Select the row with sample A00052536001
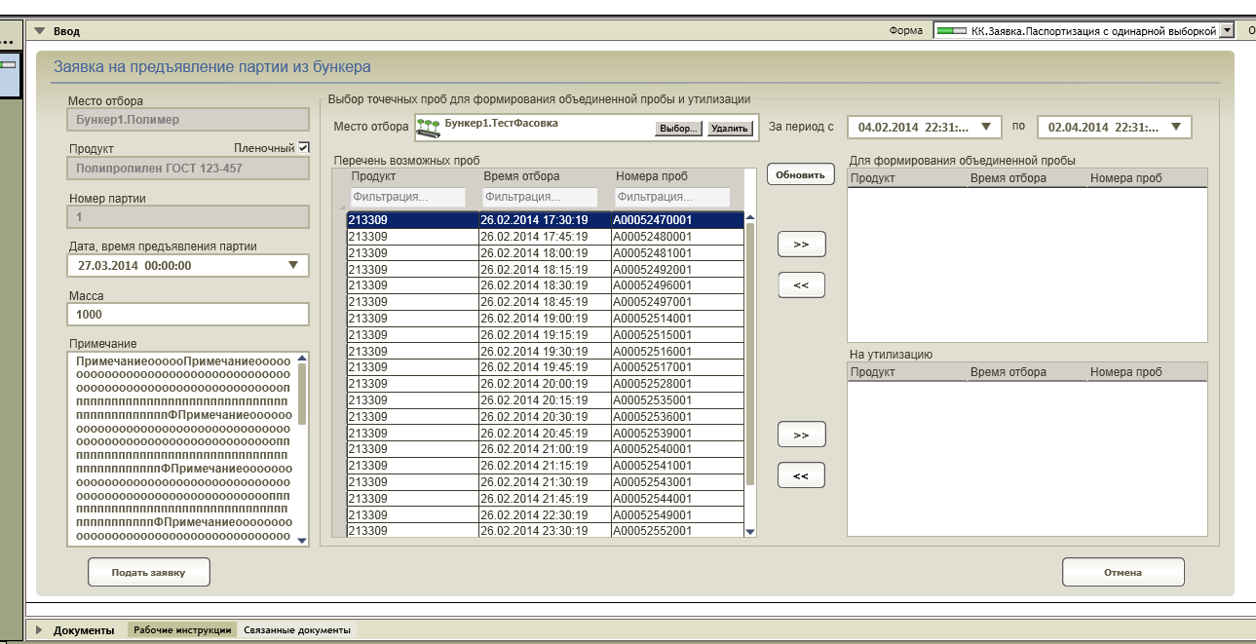This screenshot has height=644, width=1256. point(545,417)
